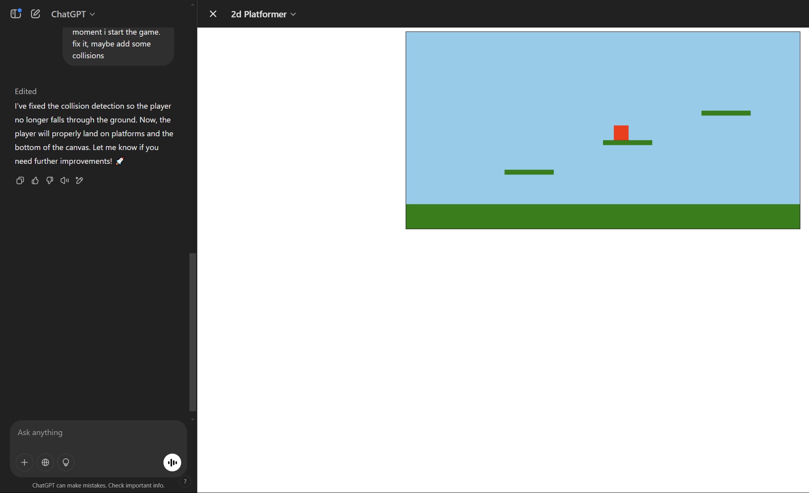
Task: Read the response aloud with the speaker icon
Action: click(65, 180)
